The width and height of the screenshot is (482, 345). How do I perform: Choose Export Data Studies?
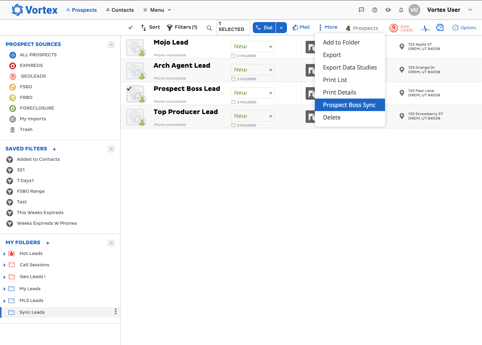coord(350,67)
